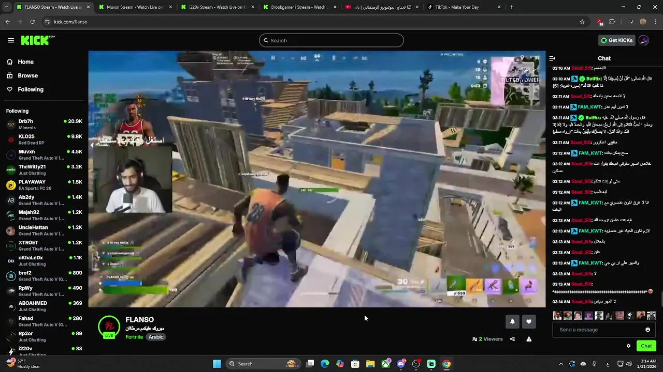This screenshot has height=372, width=663.
Task: Switch to i220v Stream browser tab
Action: click(x=217, y=7)
